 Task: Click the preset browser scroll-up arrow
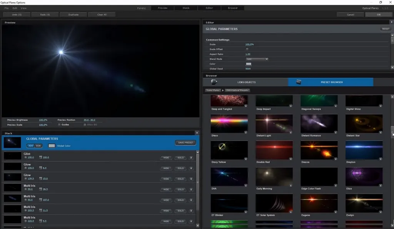tap(392, 97)
